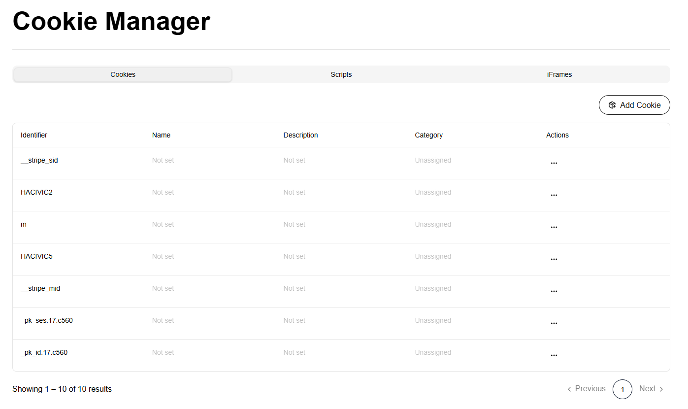Select the _pk_id.17.c560 identifier
This screenshot has width=688, height=409.
coord(44,352)
